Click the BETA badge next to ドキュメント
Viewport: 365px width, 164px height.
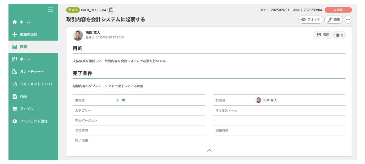(47, 84)
